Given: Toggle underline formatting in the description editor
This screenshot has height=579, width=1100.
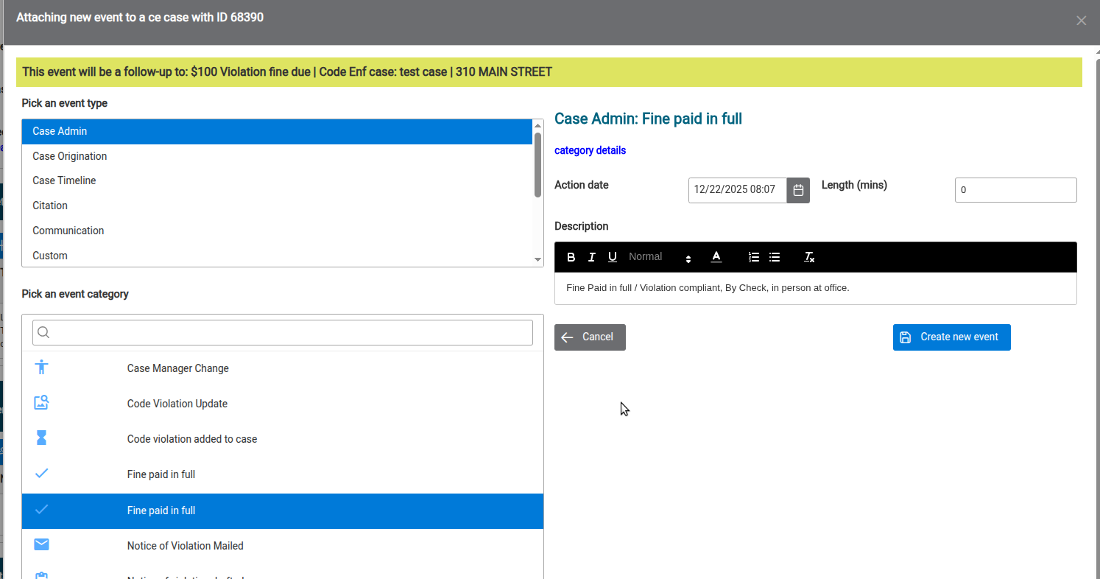Looking at the screenshot, I should point(613,257).
